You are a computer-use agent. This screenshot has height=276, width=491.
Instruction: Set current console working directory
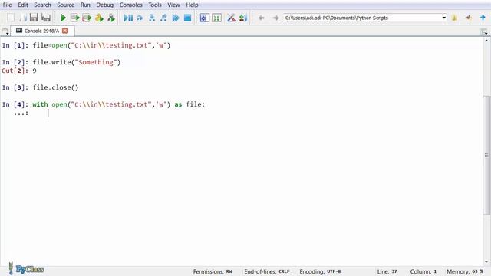[x=469, y=18]
